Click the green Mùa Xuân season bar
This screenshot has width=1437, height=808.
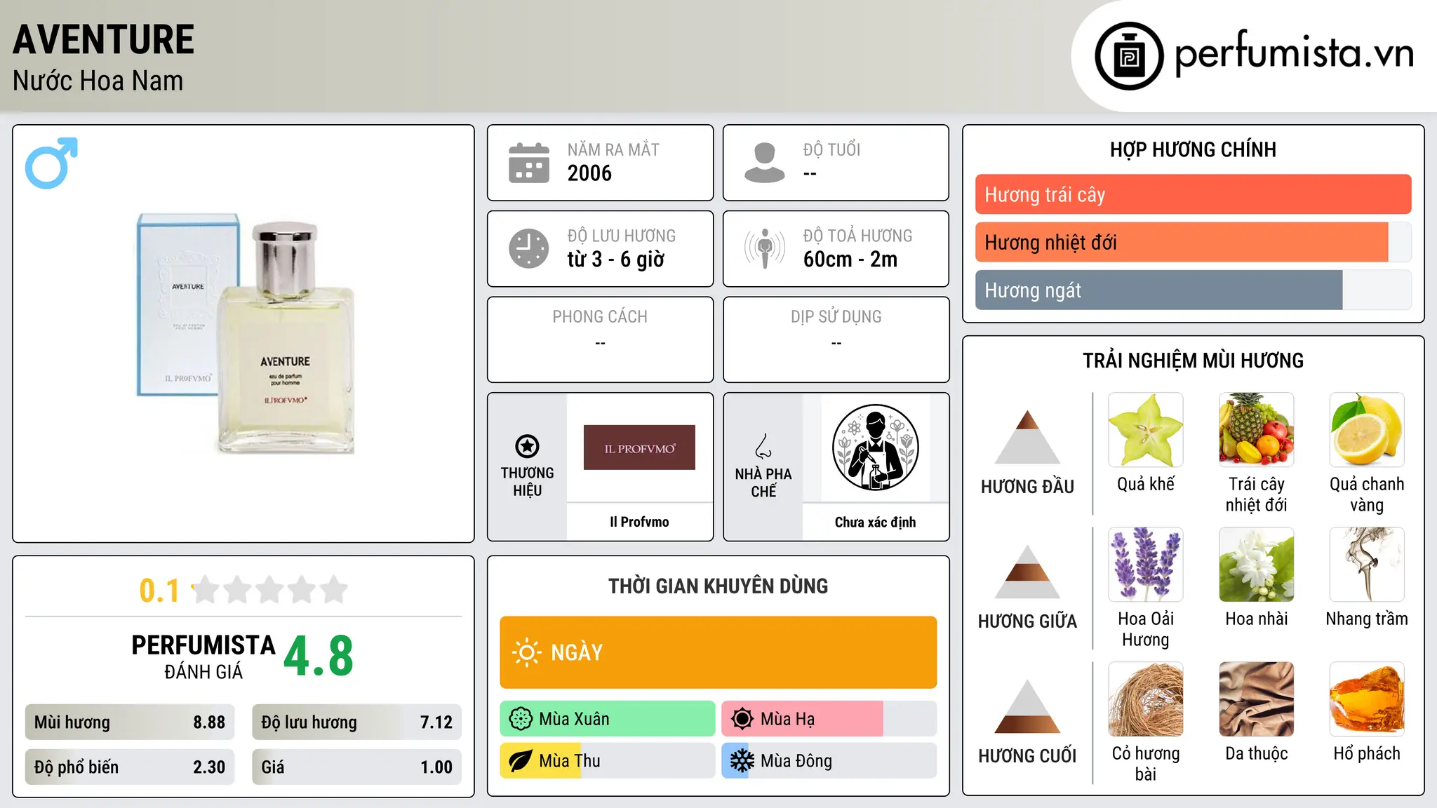coord(608,719)
